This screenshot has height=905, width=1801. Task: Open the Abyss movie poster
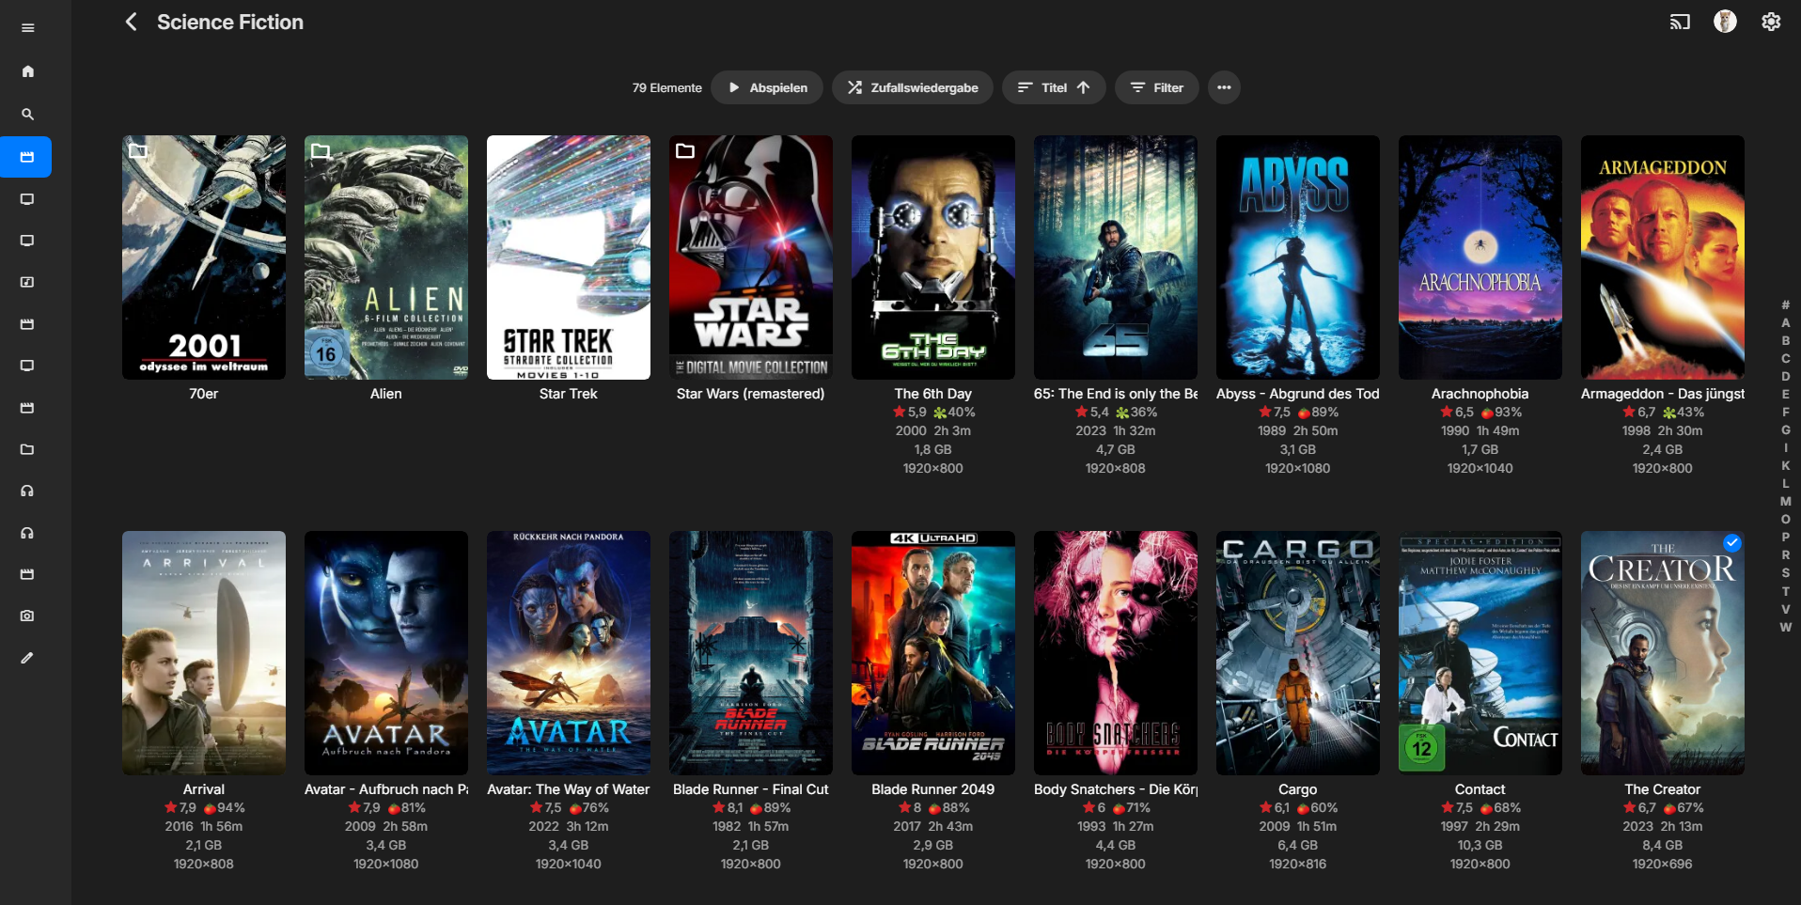pyautogui.click(x=1298, y=257)
